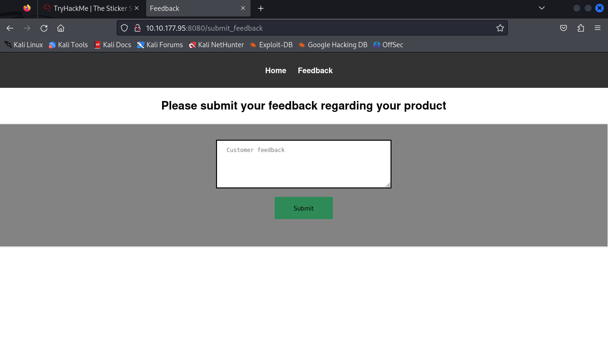Screen dimensions: 608x339
Task: Open the browser home page icon
Action: 61,28
